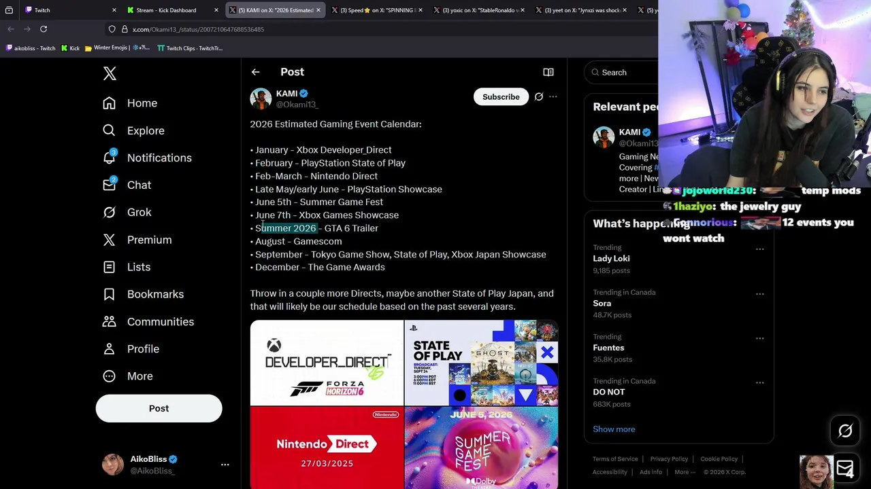
Task: Open Terms of Service link
Action: (615, 459)
